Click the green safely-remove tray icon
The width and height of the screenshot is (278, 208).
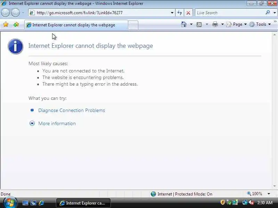(229, 202)
